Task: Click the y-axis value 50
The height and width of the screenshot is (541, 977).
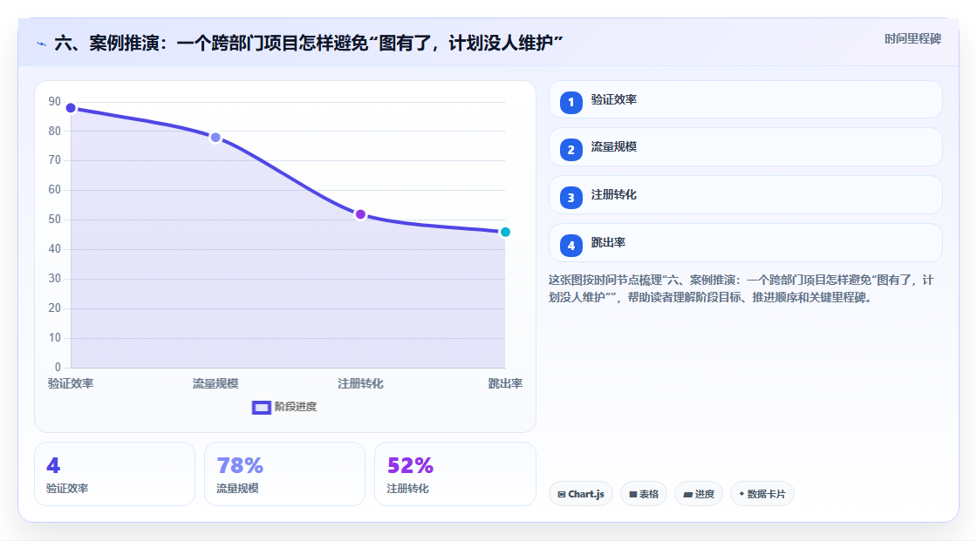Action: 55,220
